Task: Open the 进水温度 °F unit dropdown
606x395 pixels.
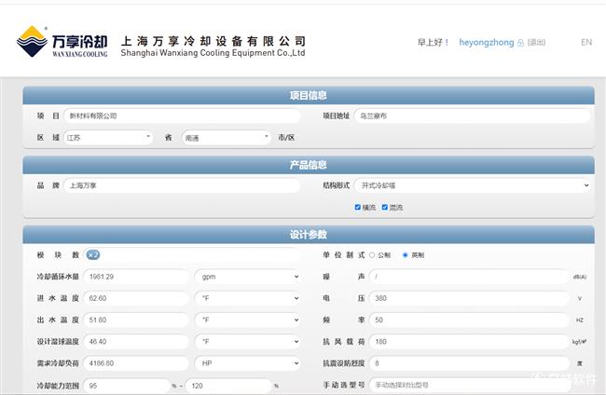Action: (x=247, y=298)
